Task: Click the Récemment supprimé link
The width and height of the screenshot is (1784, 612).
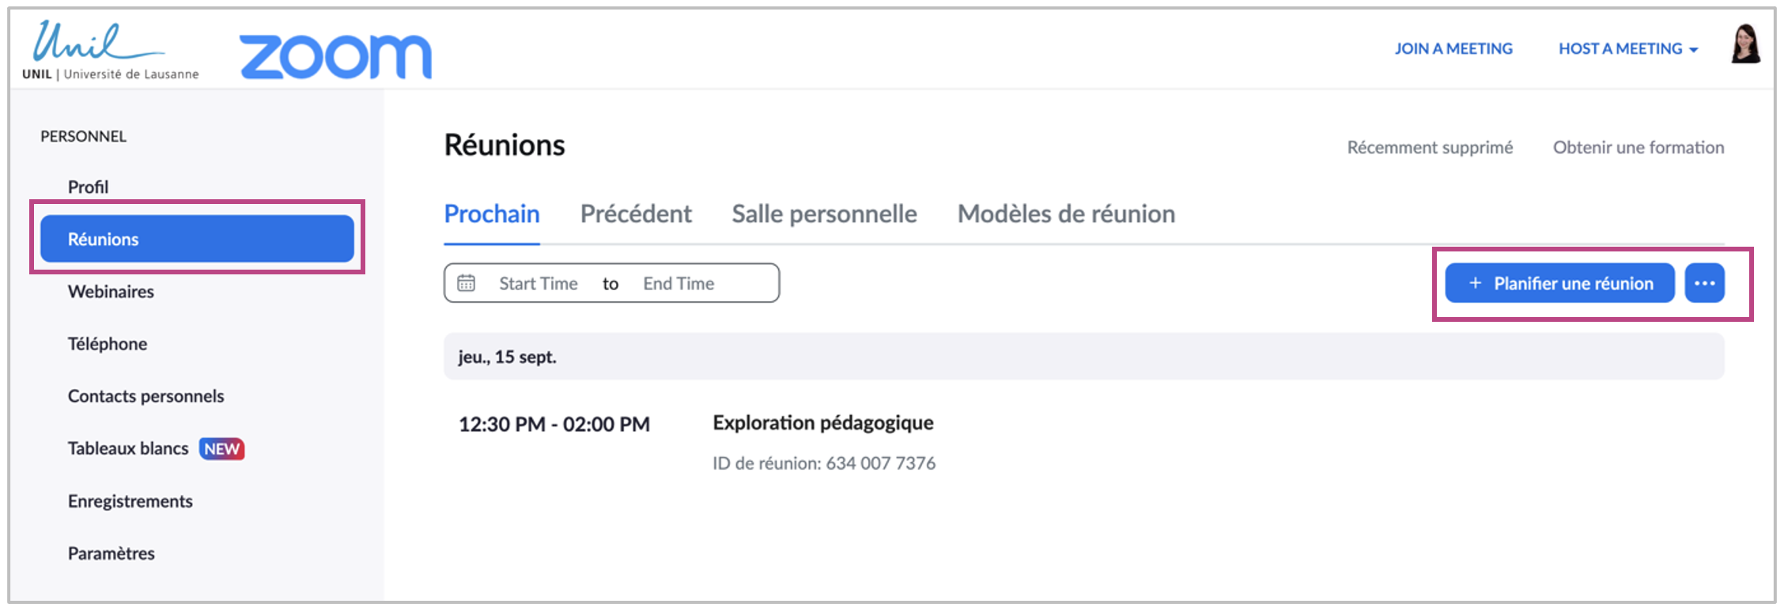Action: click(1430, 148)
